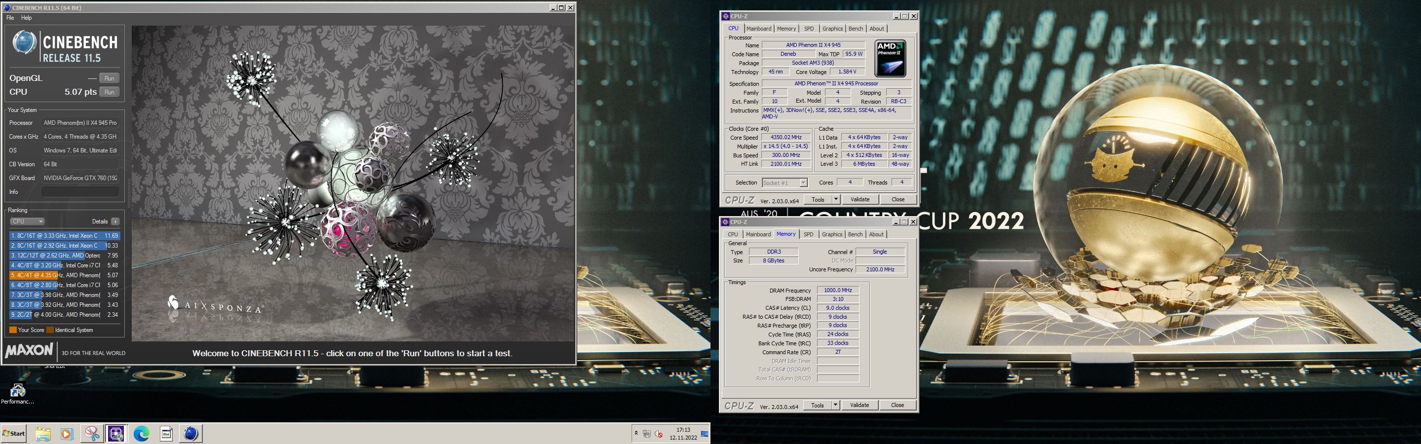Open About tab in lower CPU-Z

pos(876,234)
